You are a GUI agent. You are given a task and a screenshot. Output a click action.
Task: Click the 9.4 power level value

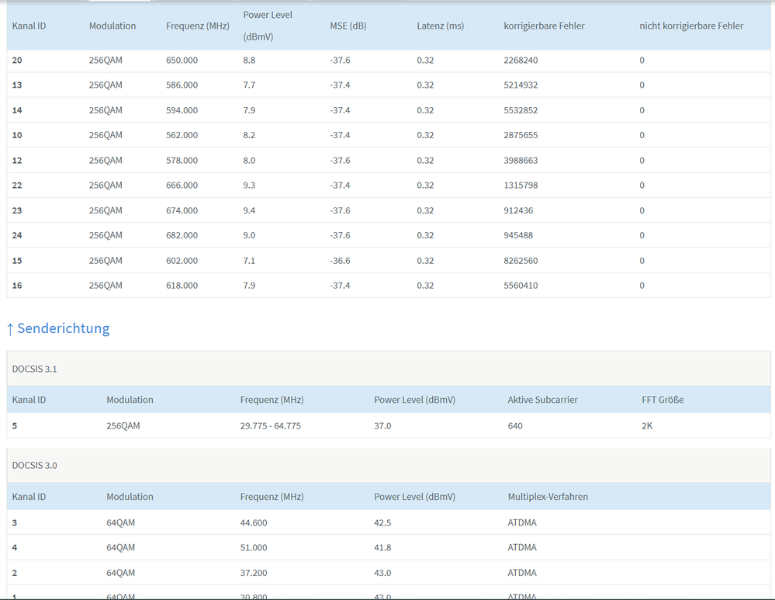(249, 210)
